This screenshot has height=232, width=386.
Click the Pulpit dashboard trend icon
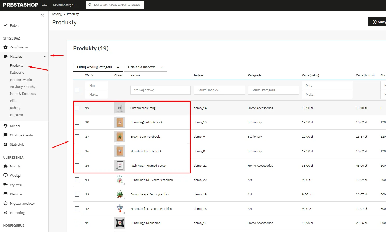point(5,25)
